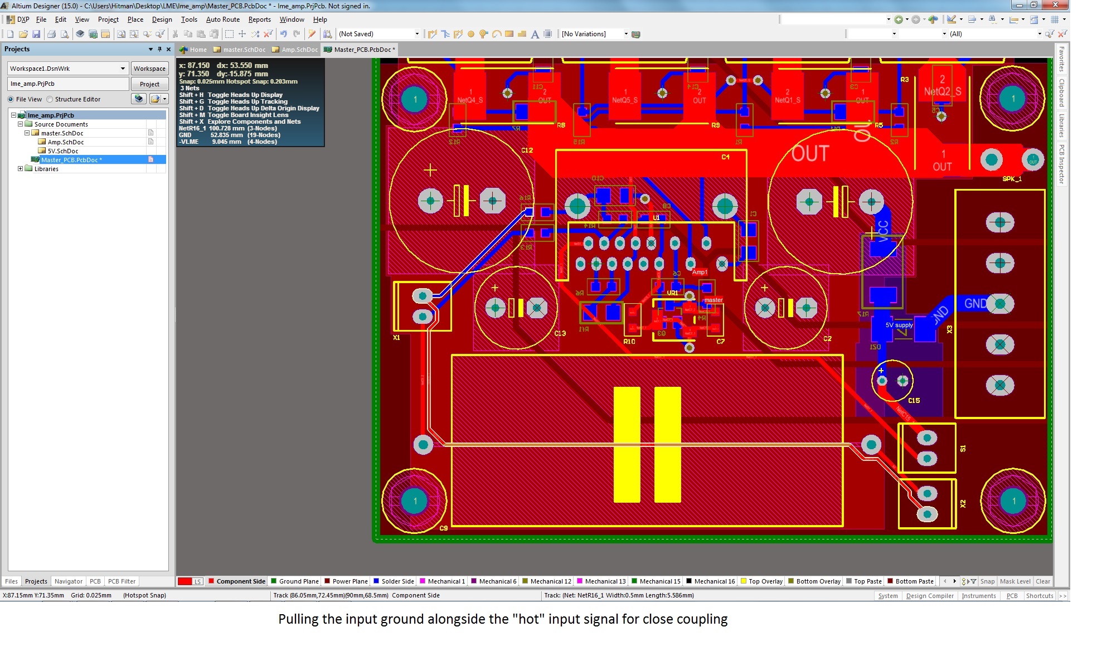Click the Clear button in layer bar

(x=1042, y=581)
